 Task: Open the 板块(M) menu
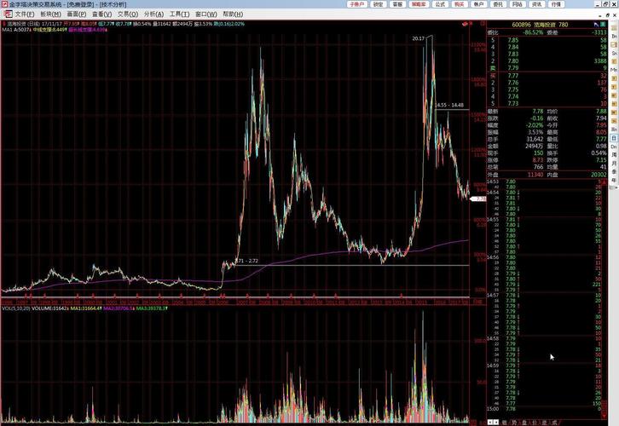point(50,14)
